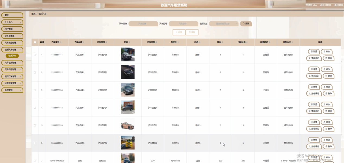Open 查看评论 for row 2222222222
The image size is (344, 163).
pyautogui.click(x=314, y=76)
